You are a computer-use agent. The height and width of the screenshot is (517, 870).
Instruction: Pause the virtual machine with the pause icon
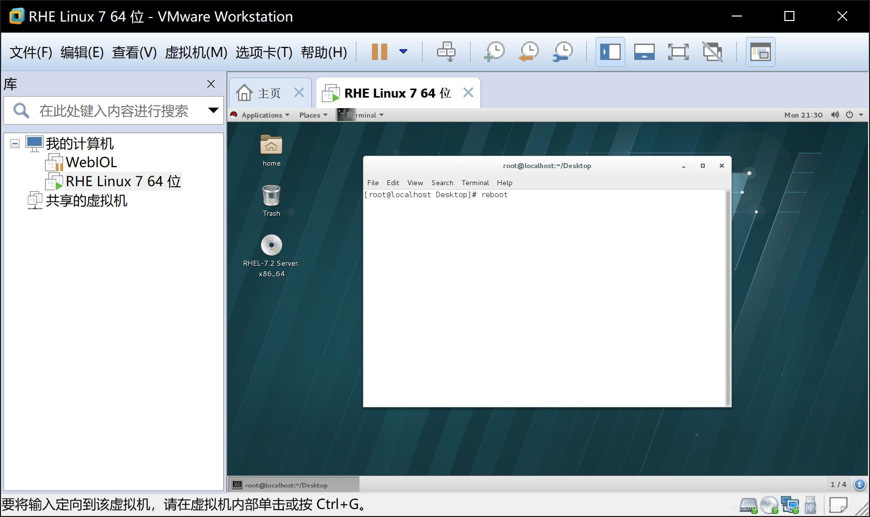point(379,52)
